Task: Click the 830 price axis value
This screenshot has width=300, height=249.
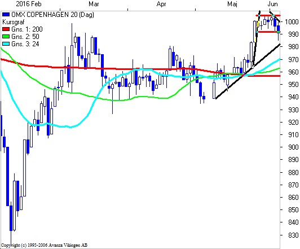Action: tap(293, 235)
